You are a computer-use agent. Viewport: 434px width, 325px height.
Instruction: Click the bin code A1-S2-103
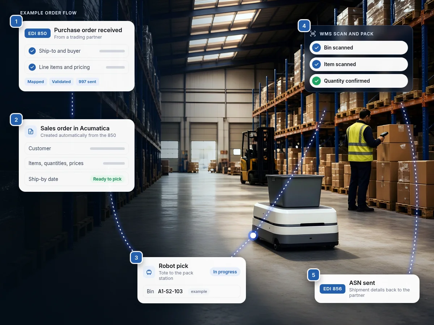170,291
